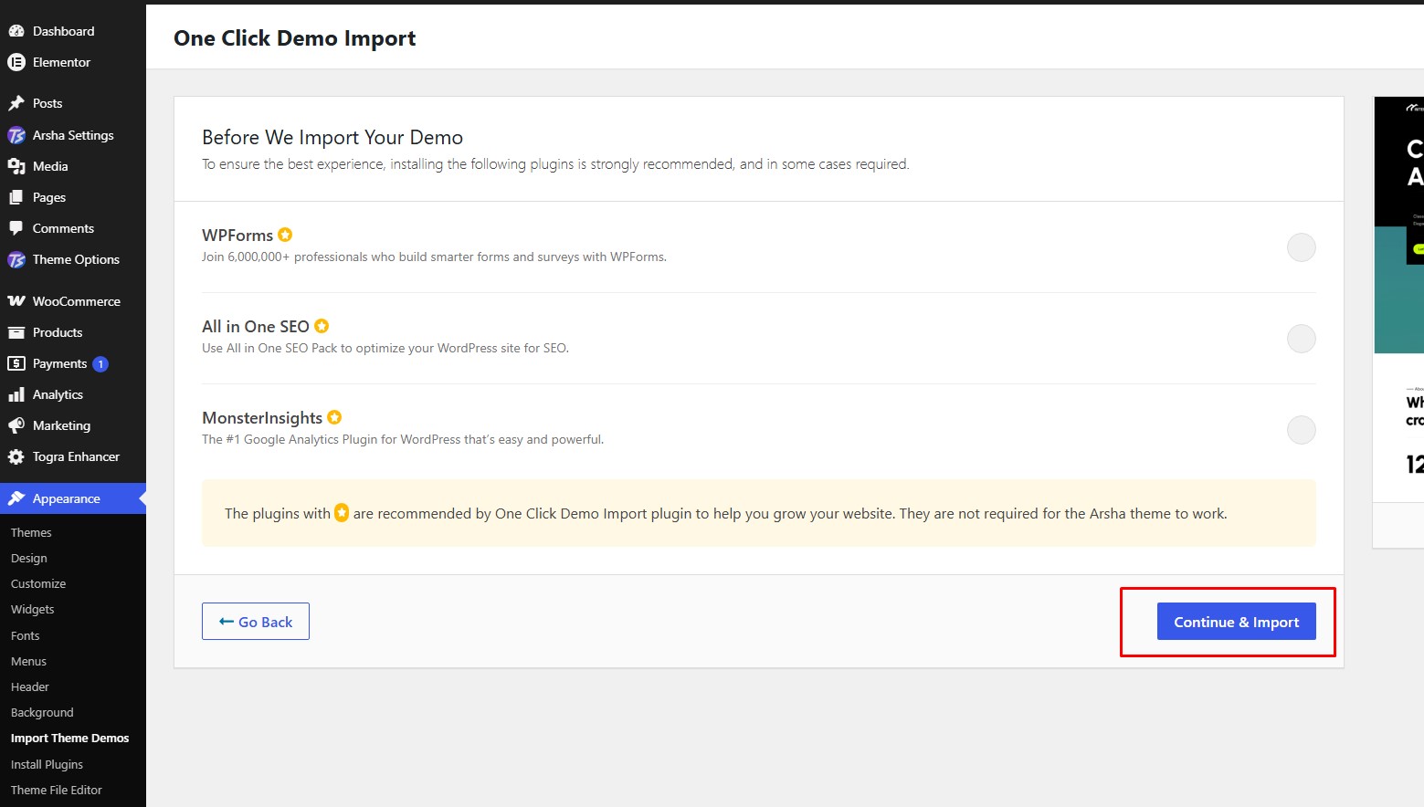Screen dimensions: 1424x807
Task: Open the Background submenu link
Action: [x=42, y=712]
